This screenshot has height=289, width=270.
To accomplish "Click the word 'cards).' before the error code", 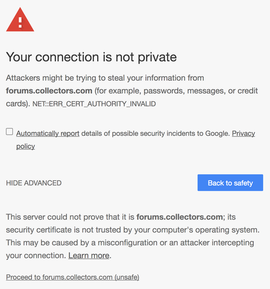I will pos(18,104).
